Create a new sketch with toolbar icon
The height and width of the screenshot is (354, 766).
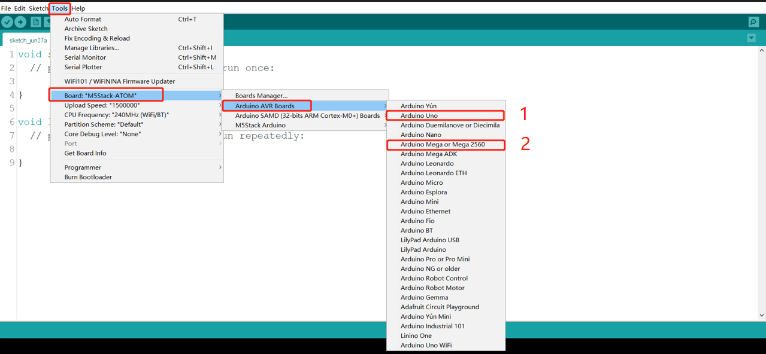tap(36, 22)
